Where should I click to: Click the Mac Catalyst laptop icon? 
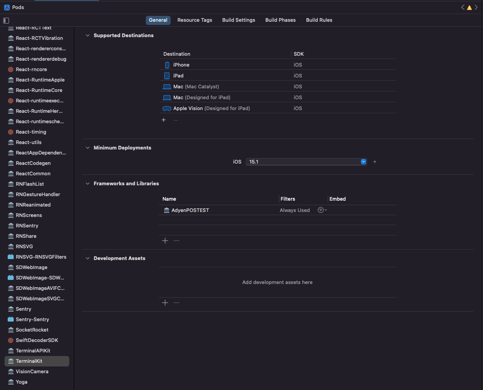167,87
